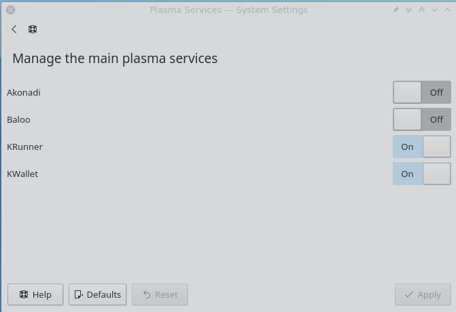Screen dimensions: 456x312
Task: Open Help with the bottom Help button
Action: 35,294
